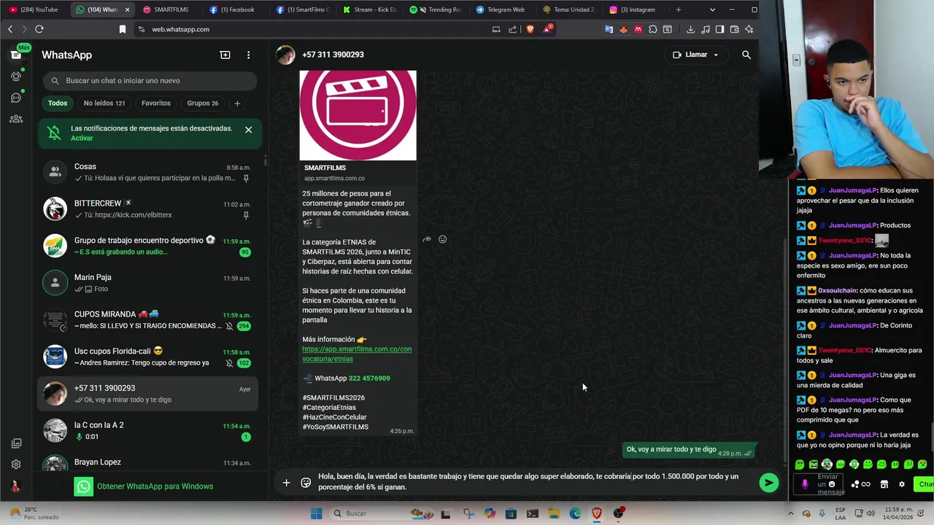Click Activar to enable notifications

[82, 139]
